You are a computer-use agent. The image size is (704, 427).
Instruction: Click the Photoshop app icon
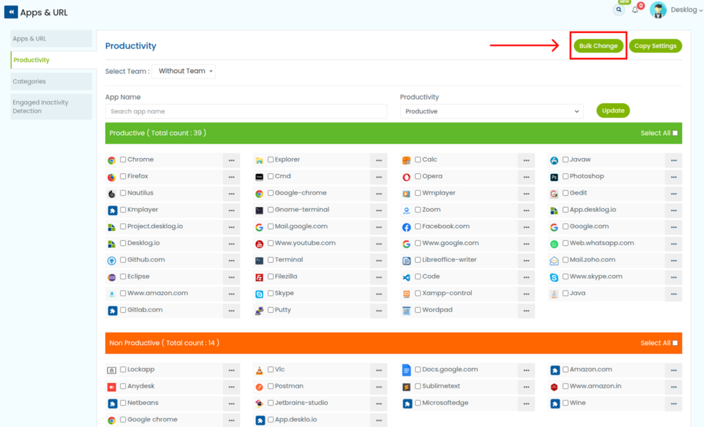(554, 177)
